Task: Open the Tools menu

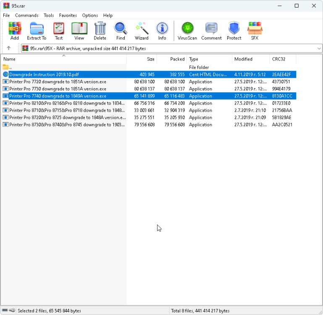Action: (x=49, y=16)
